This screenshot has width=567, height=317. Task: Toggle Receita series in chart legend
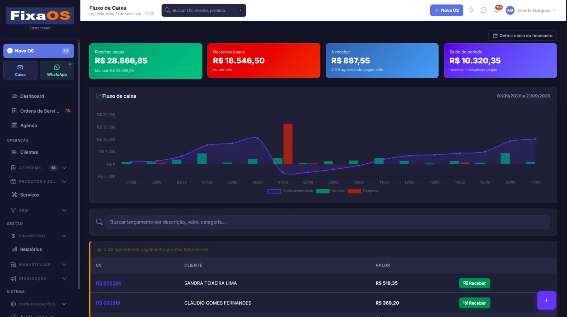point(330,191)
